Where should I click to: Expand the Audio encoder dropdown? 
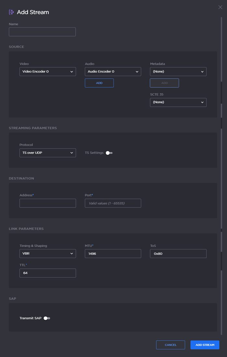coord(113,71)
